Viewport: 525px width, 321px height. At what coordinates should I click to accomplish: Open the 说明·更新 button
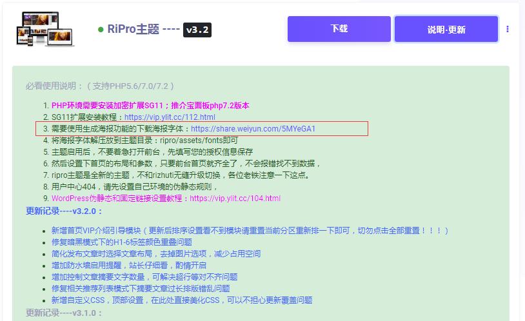(x=446, y=29)
